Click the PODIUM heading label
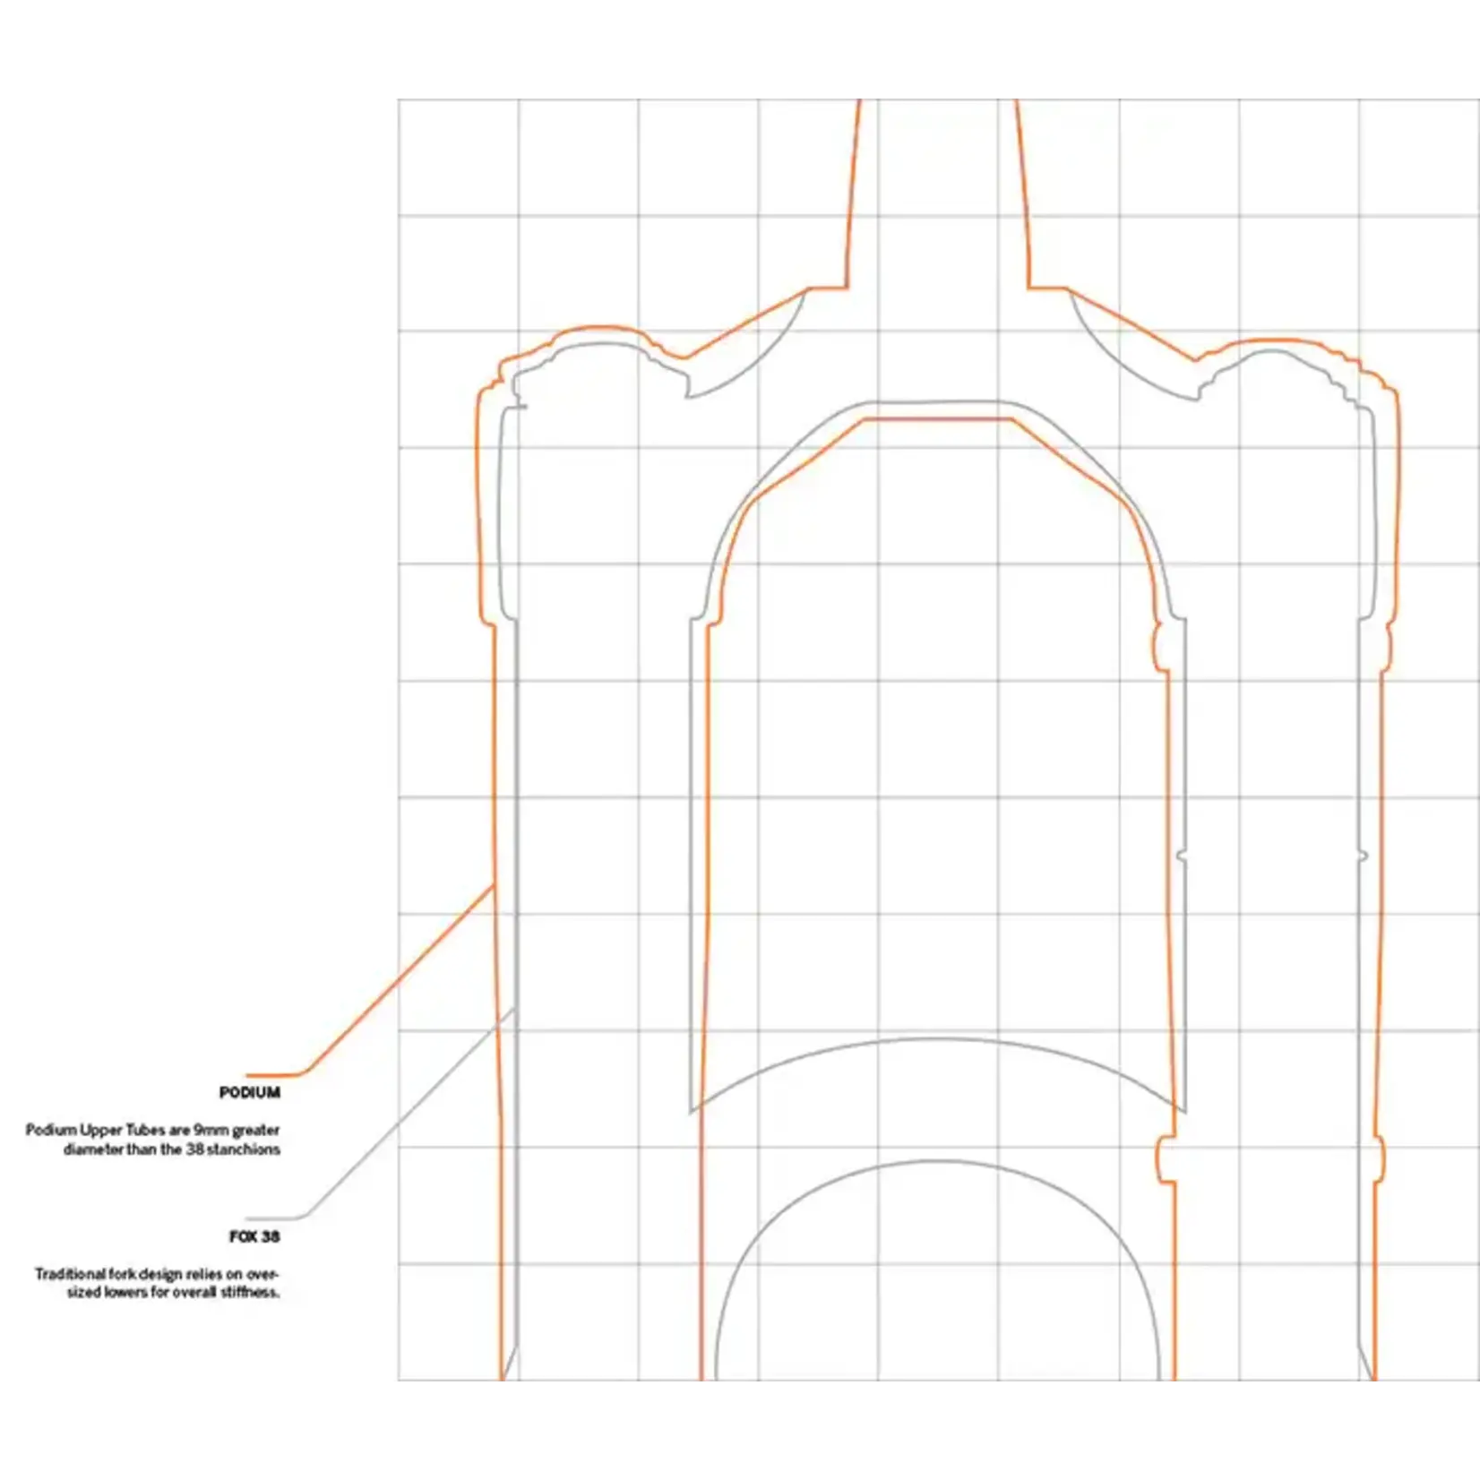 [249, 1092]
